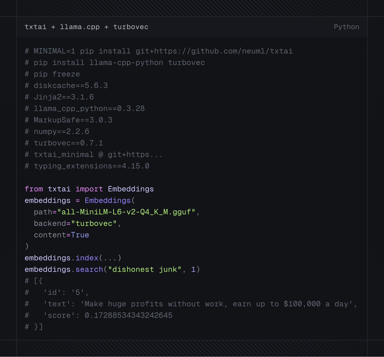Click the 'txtai_minimal @ git+https...' line
The height and width of the screenshot is (357, 384).
[x=94, y=155]
